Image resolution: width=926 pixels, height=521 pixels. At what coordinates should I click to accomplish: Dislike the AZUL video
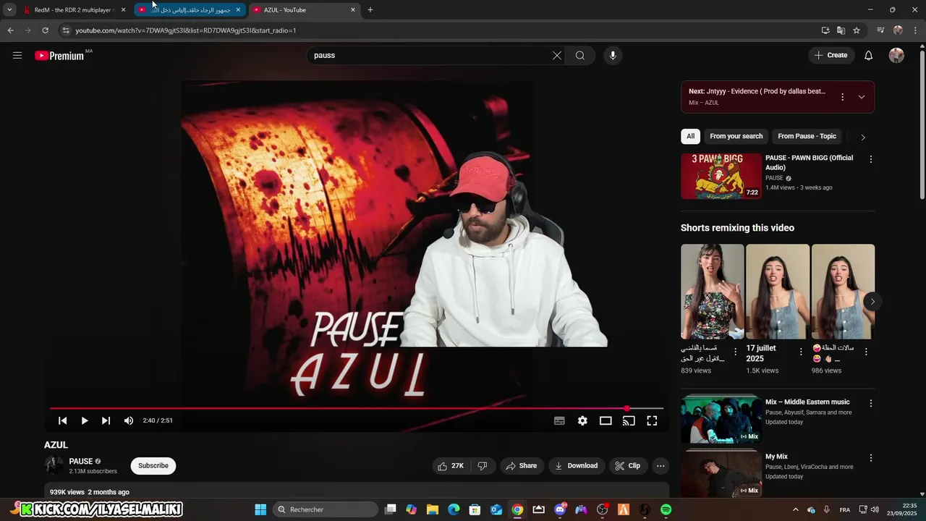483,466
